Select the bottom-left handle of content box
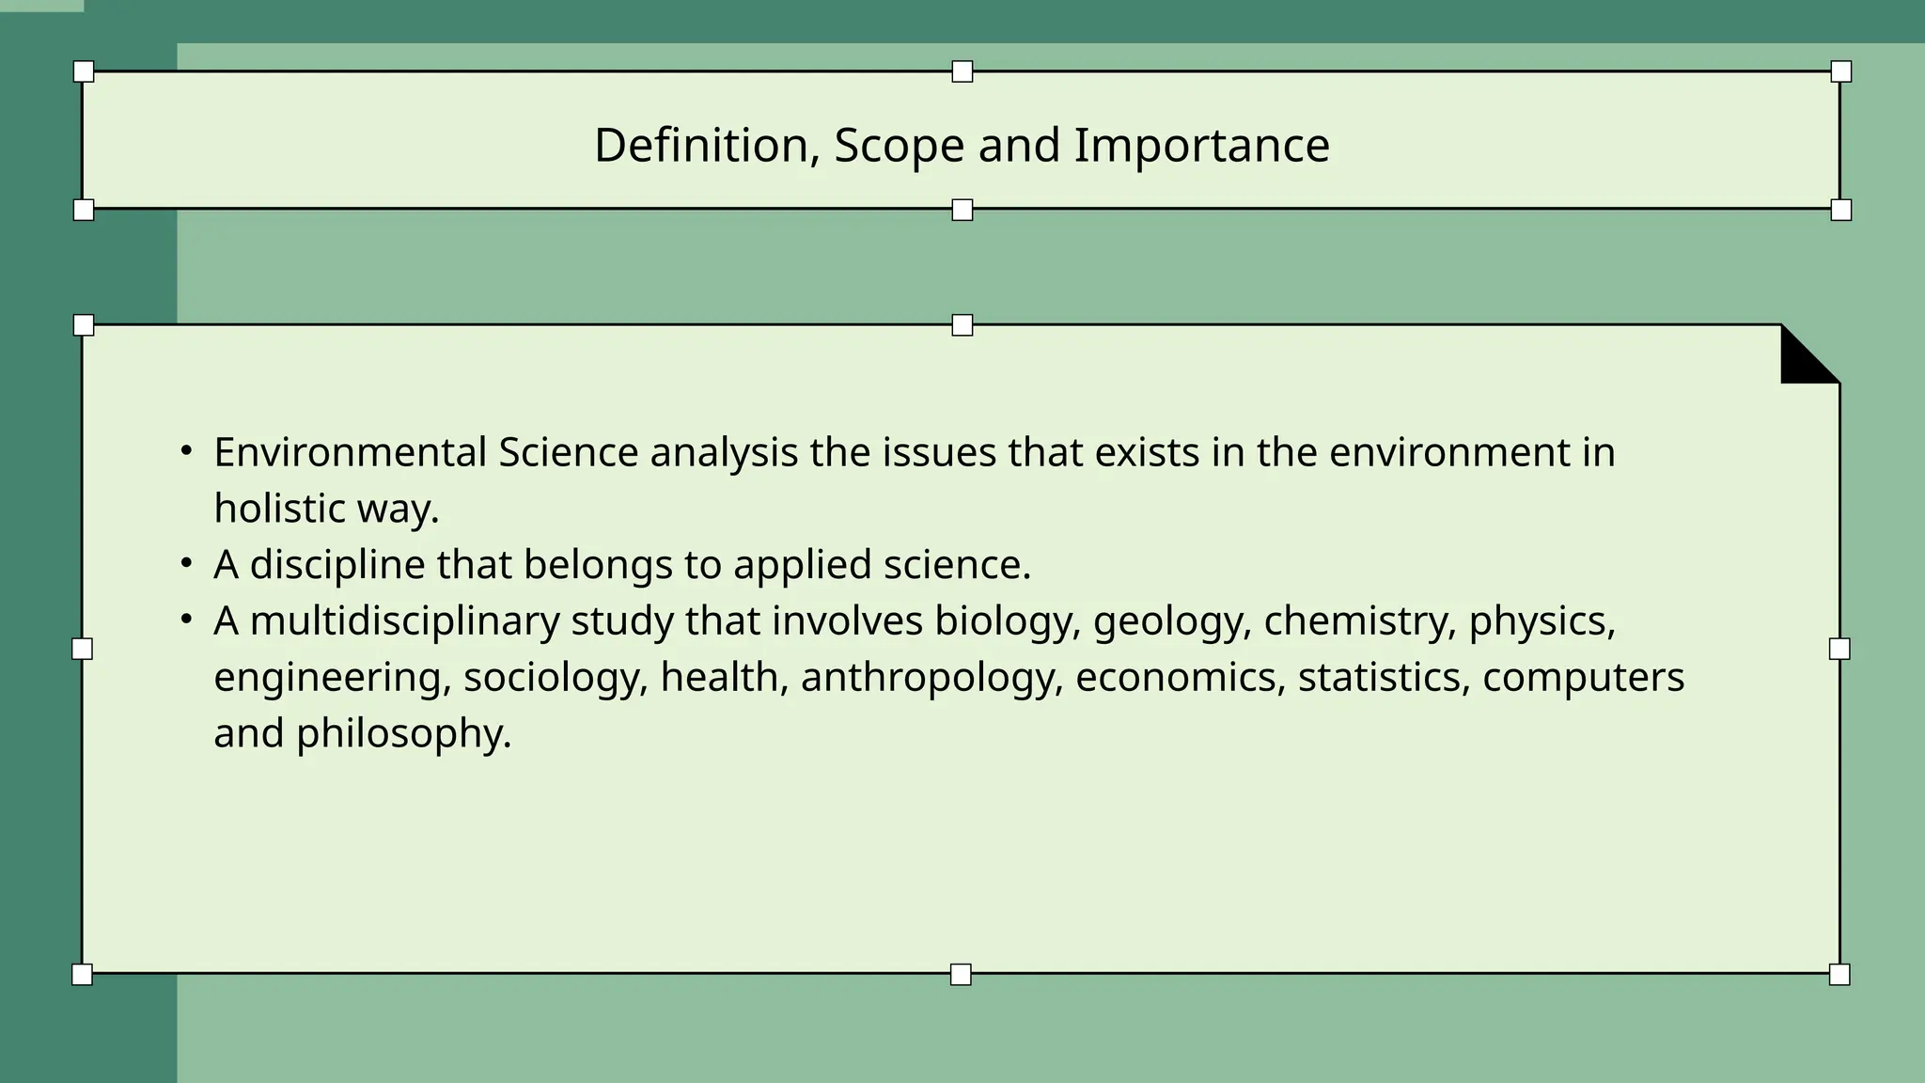1925x1083 pixels. click(x=83, y=974)
